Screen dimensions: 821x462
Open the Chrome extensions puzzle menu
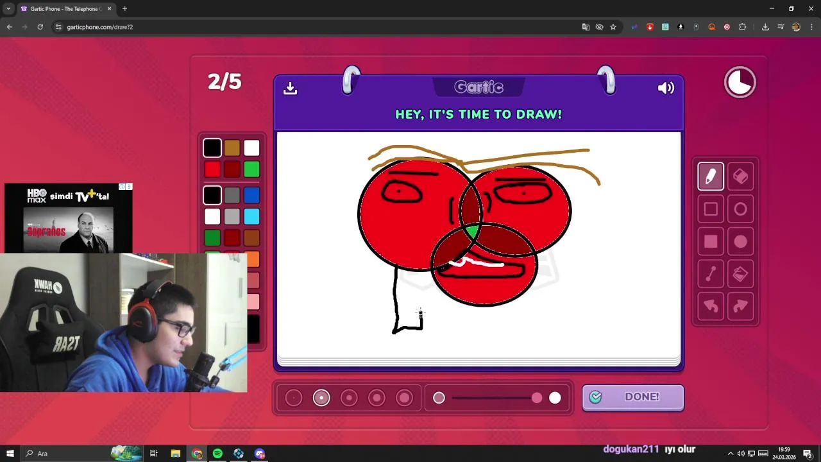click(x=743, y=27)
